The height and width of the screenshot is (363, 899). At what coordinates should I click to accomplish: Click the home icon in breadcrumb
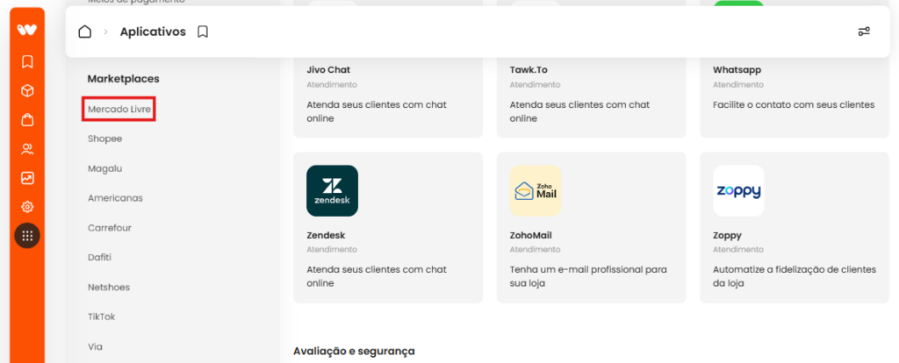click(x=85, y=32)
